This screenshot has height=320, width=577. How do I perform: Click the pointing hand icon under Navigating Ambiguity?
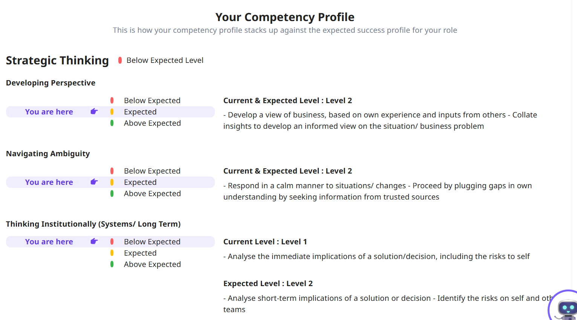94,182
